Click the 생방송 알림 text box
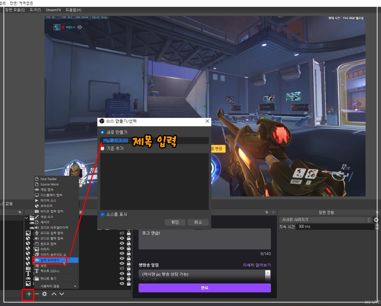The image size is (381, 306). tap(202, 275)
